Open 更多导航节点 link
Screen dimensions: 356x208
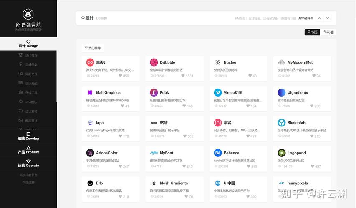pos(28,175)
